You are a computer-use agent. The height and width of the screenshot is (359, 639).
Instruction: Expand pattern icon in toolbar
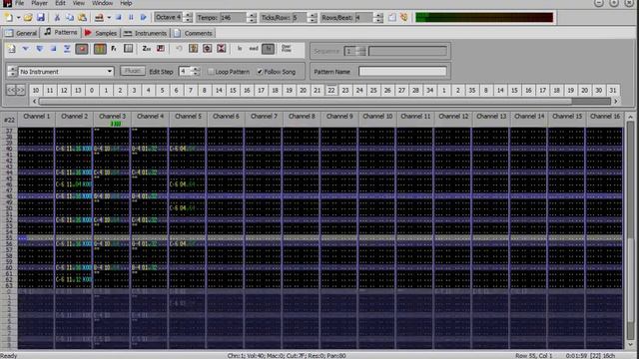pos(207,49)
